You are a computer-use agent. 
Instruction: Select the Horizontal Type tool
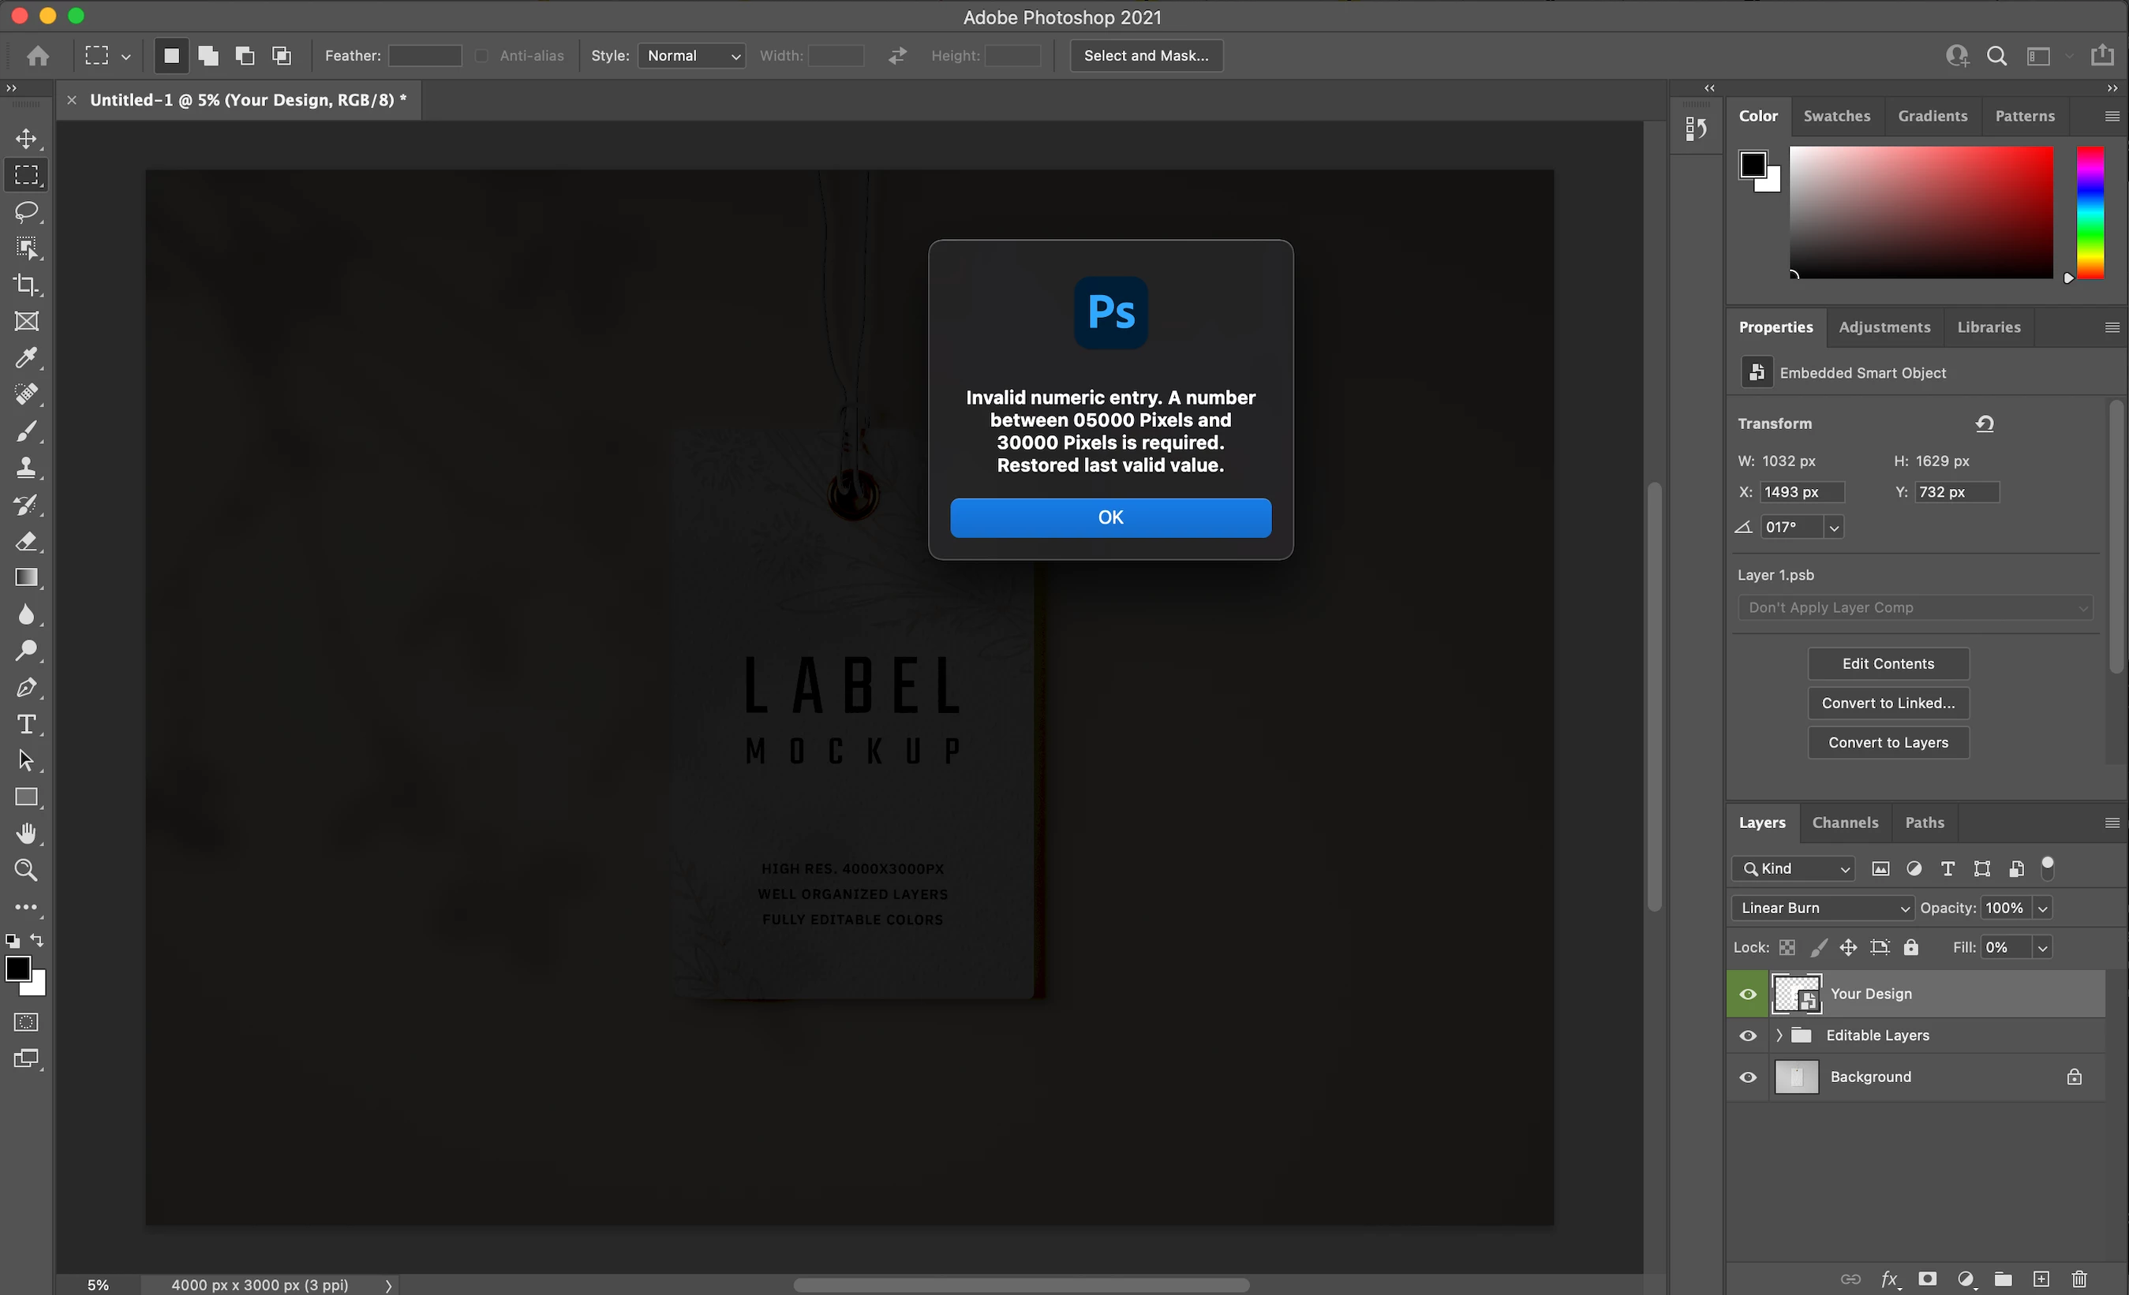pos(26,723)
